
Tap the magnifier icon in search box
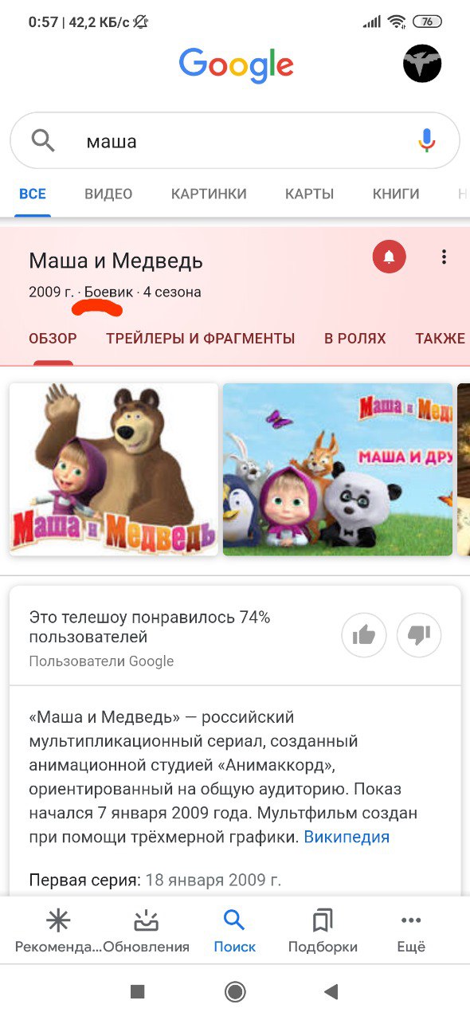point(43,141)
